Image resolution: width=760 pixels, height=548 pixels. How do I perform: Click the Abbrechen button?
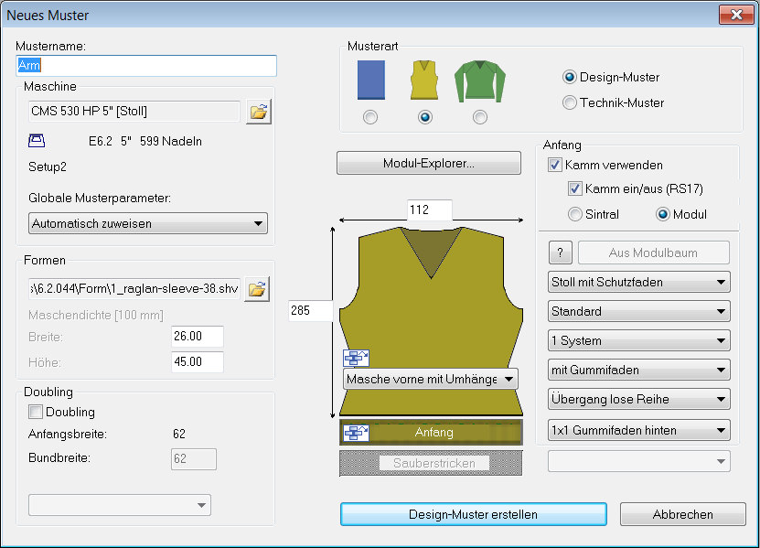[682, 514]
